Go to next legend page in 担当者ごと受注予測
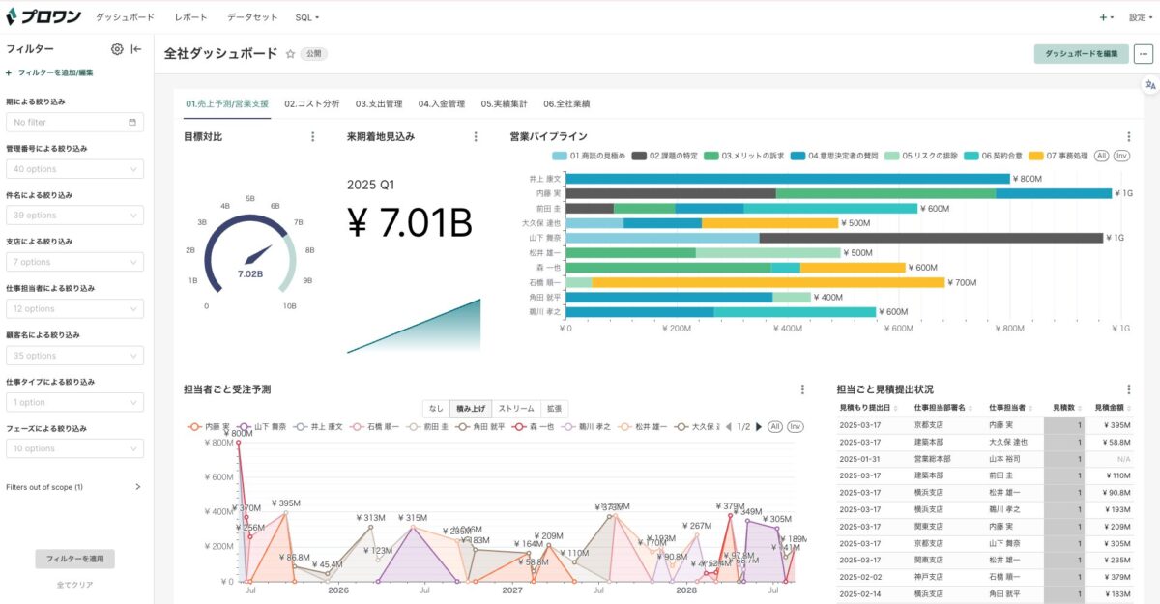 (x=759, y=426)
